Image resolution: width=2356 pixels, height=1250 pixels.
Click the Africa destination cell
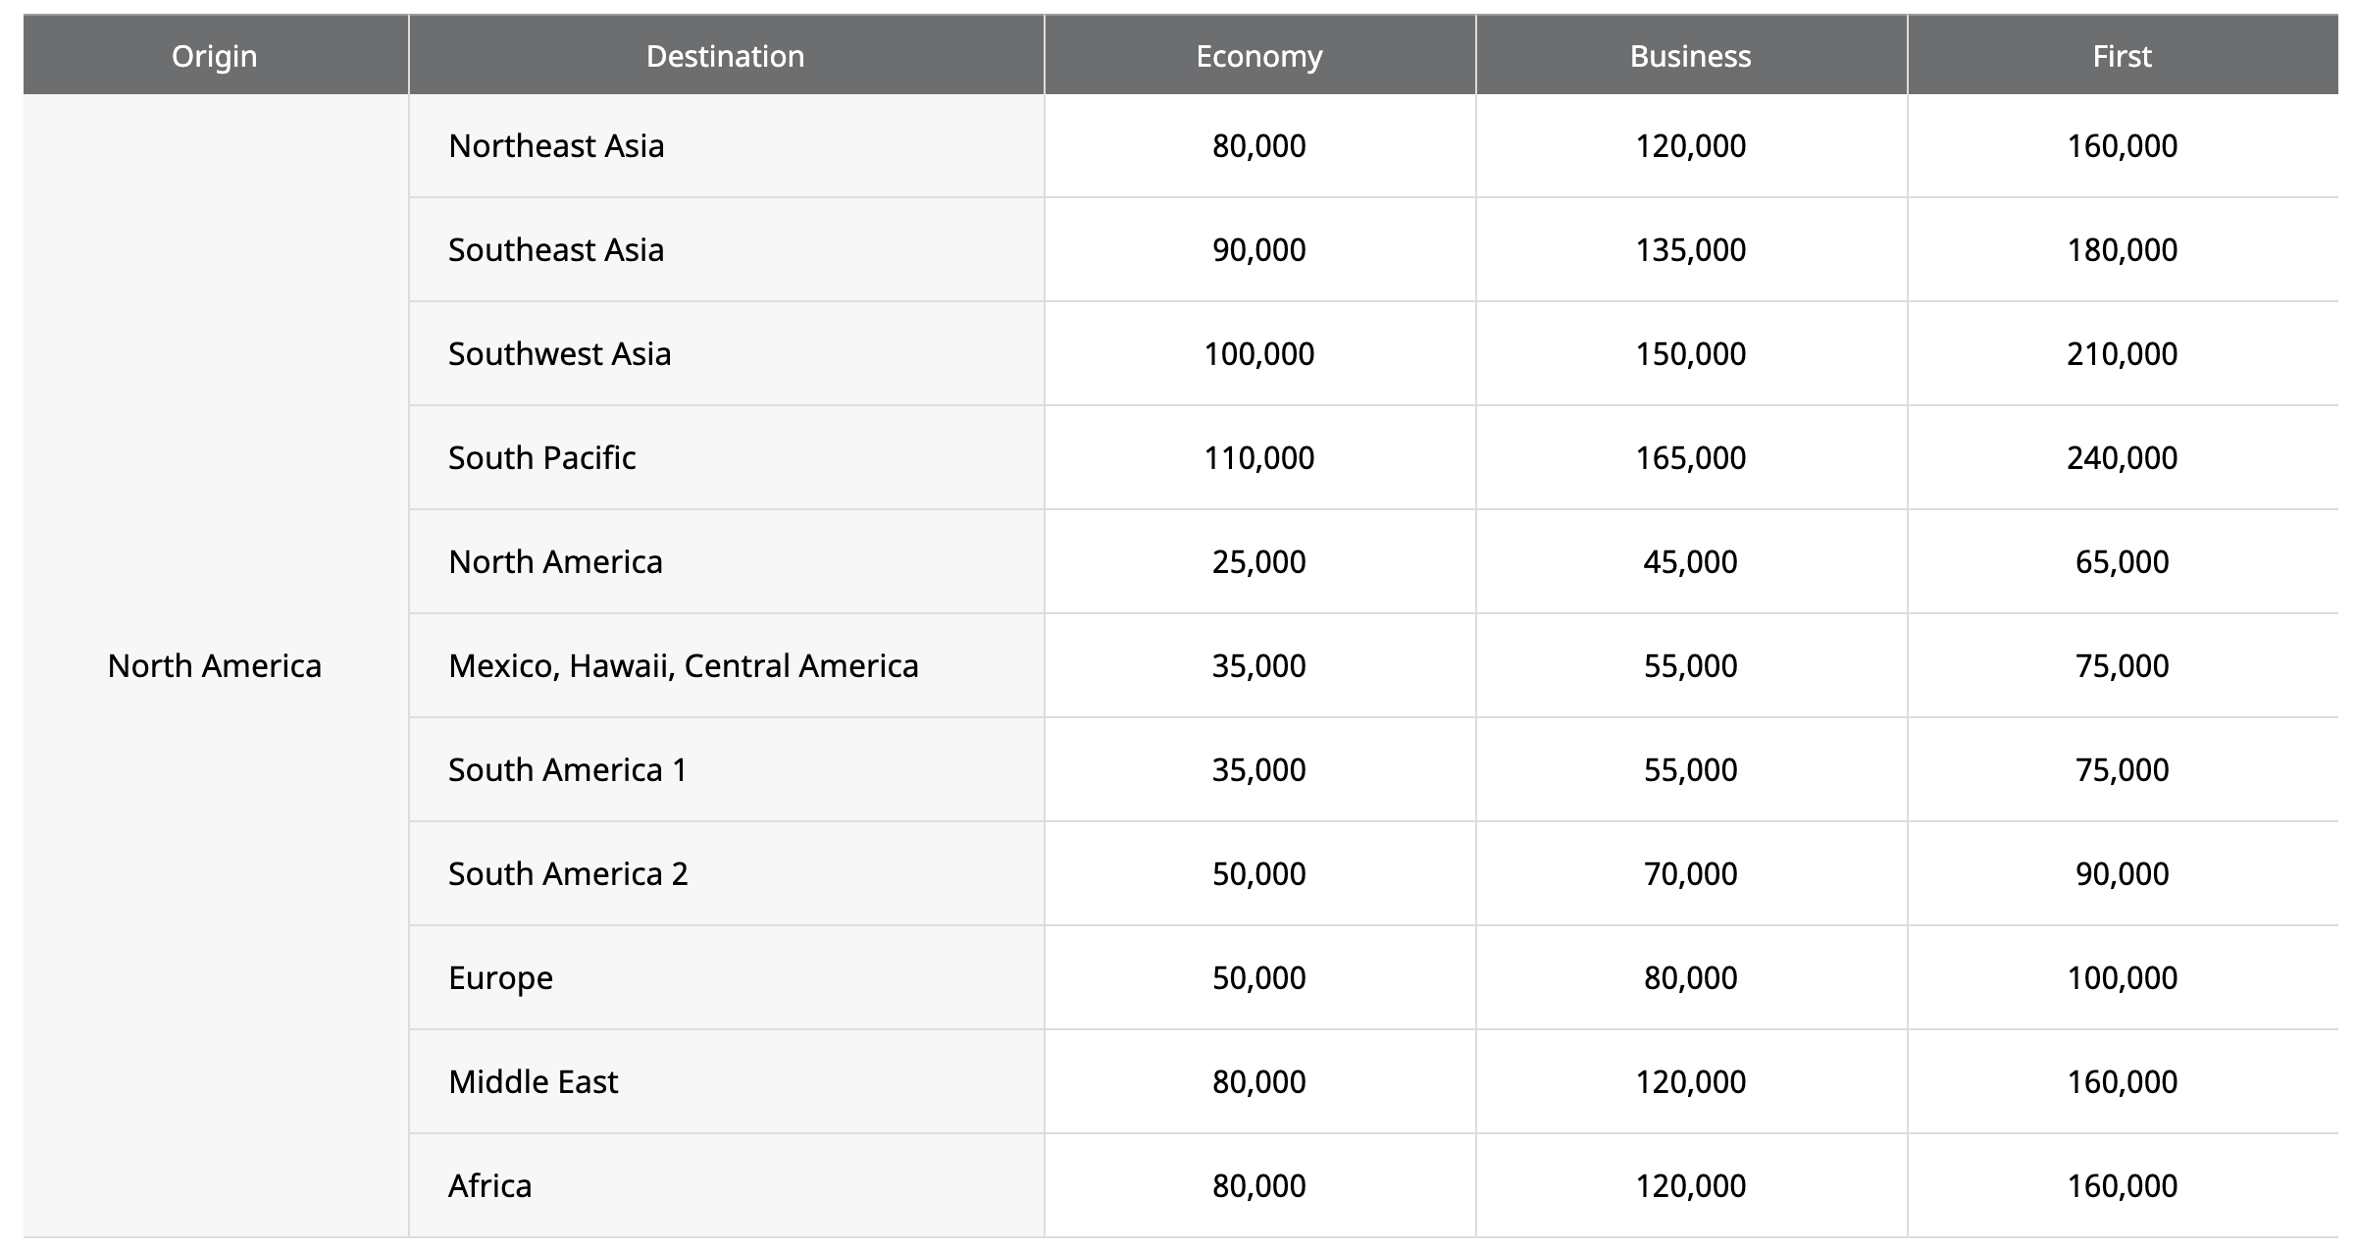point(489,1185)
